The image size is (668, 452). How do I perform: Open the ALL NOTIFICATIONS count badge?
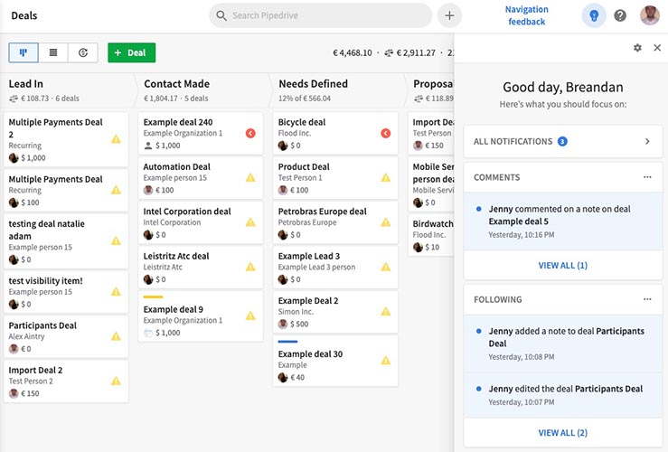562,141
